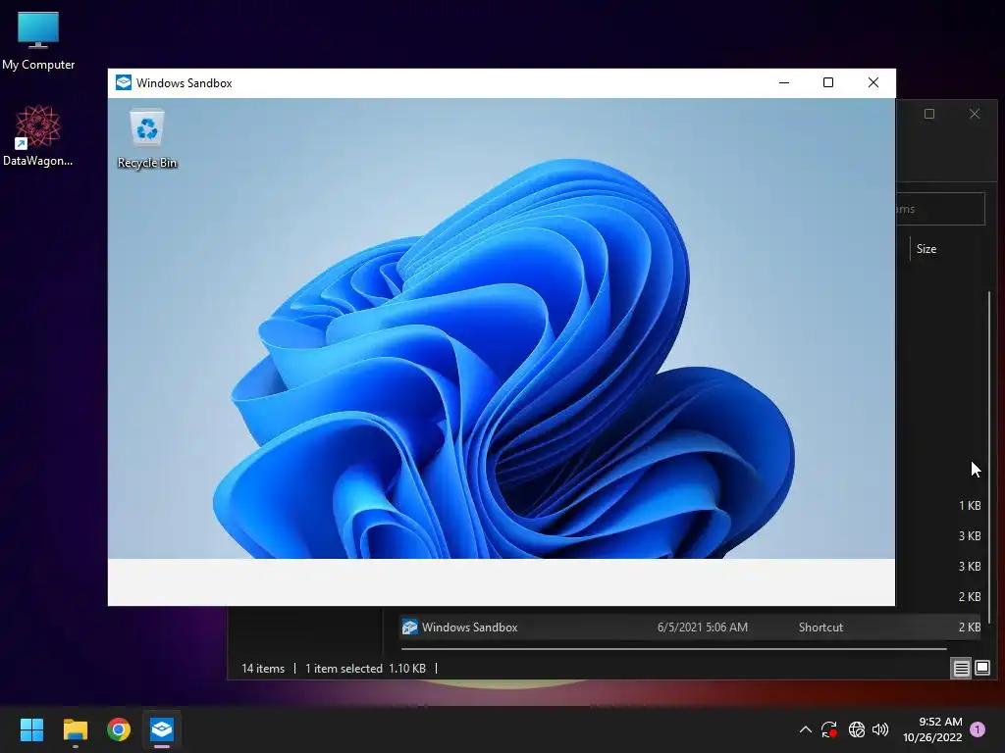
Task: Open the clock and calendar flyout
Action: pos(932,729)
